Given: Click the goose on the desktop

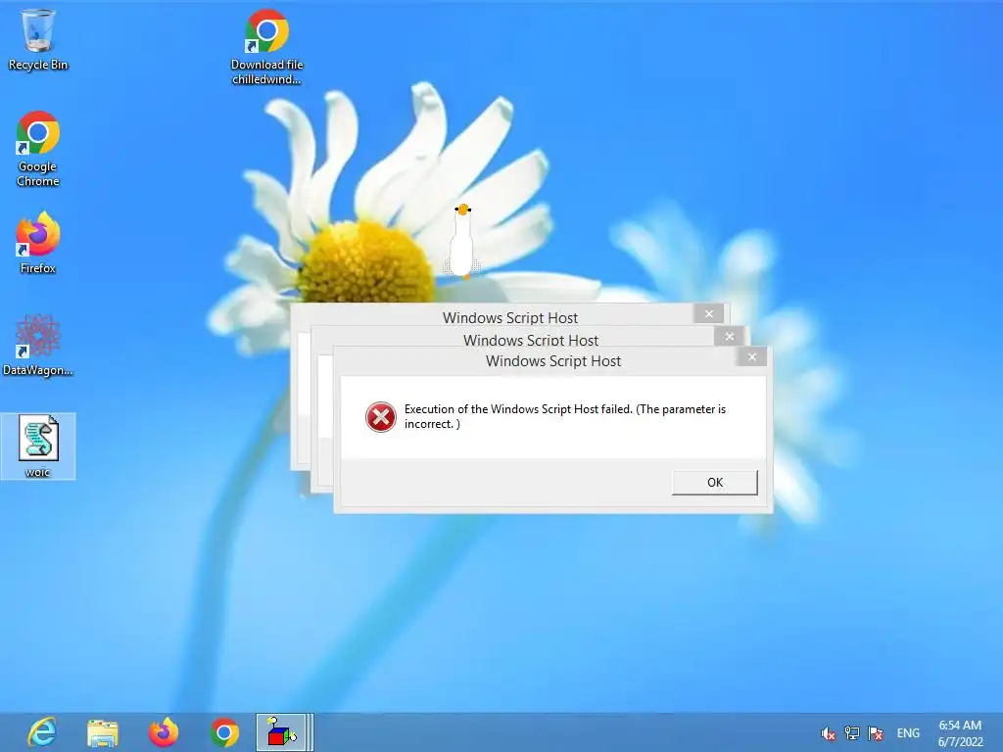Looking at the screenshot, I should point(462,241).
